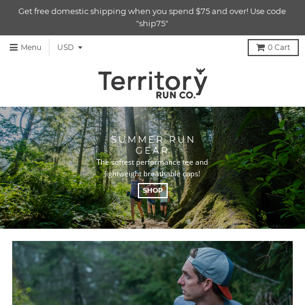Click the "ship75" promo code text
Viewport: 305px width, 305px height.
[152, 24]
